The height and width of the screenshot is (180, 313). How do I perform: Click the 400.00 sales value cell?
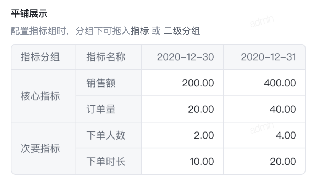264,83
